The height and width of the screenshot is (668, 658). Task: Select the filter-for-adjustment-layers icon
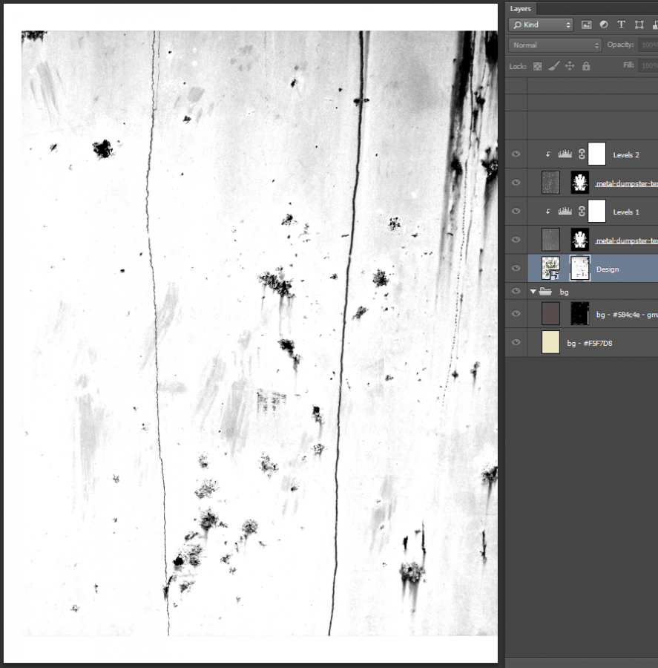coord(604,24)
